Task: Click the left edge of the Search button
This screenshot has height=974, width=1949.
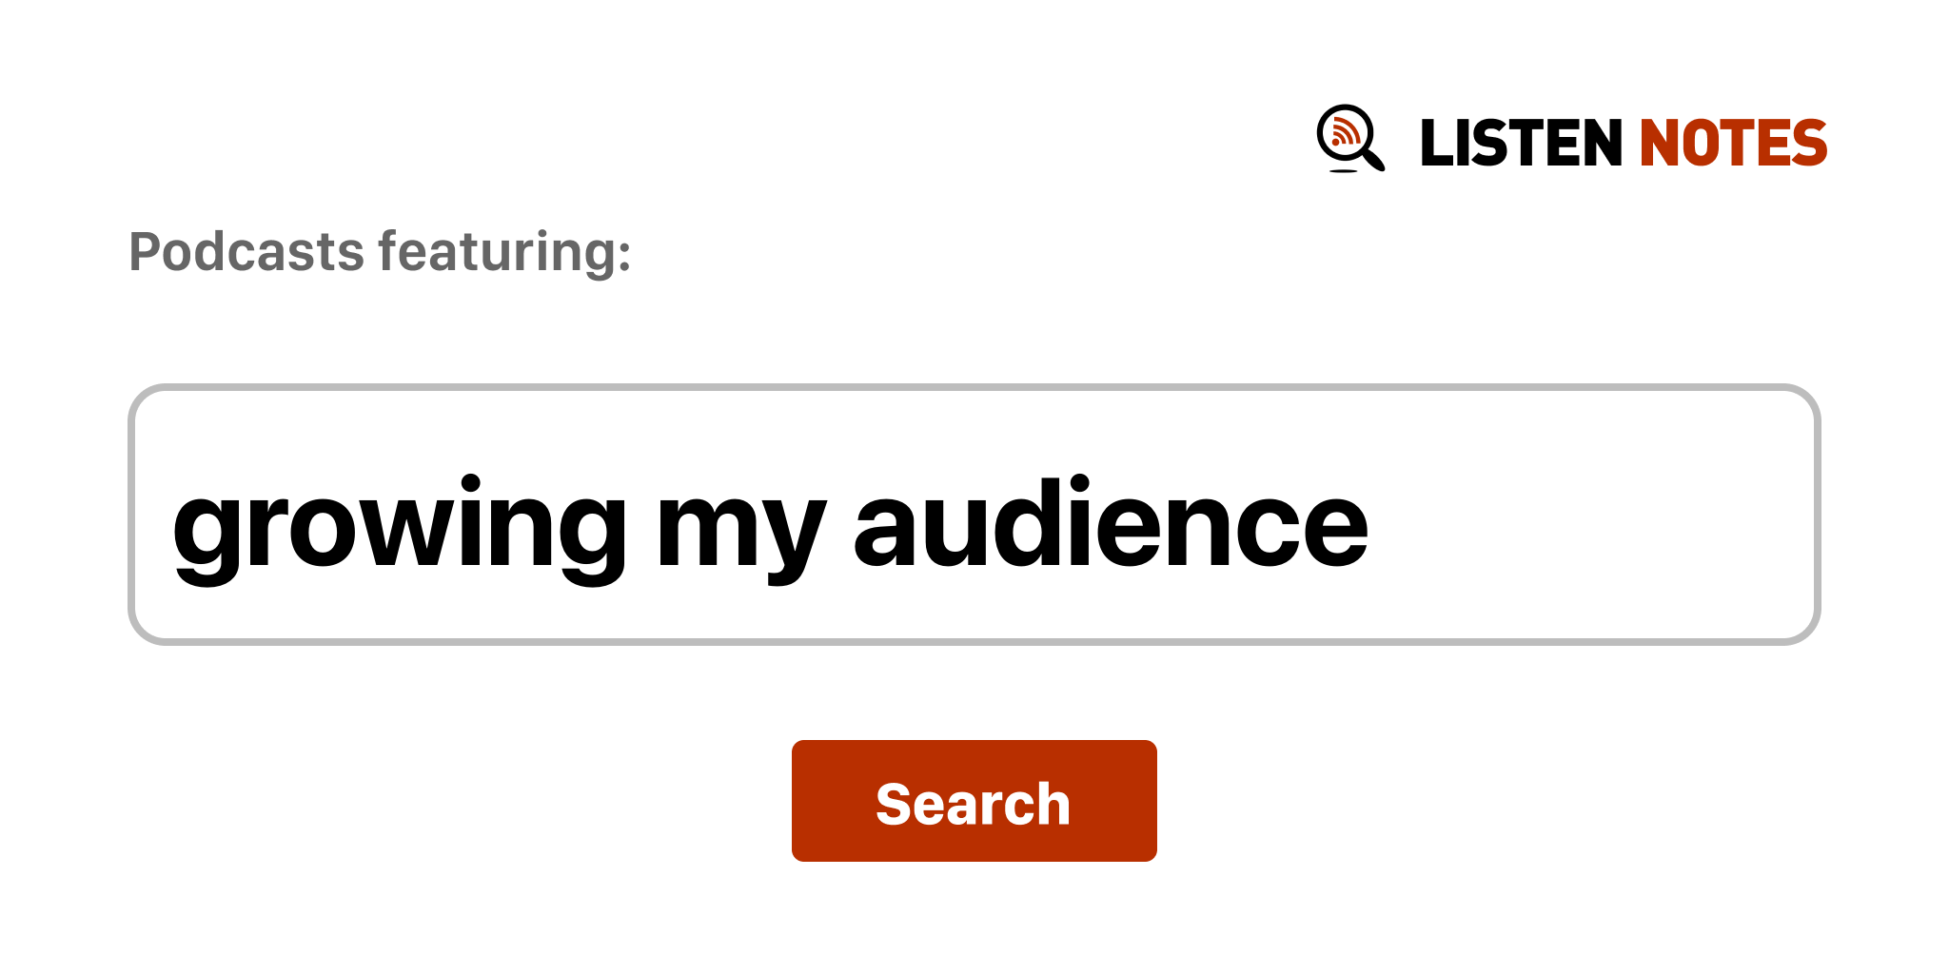Action: coord(805,801)
